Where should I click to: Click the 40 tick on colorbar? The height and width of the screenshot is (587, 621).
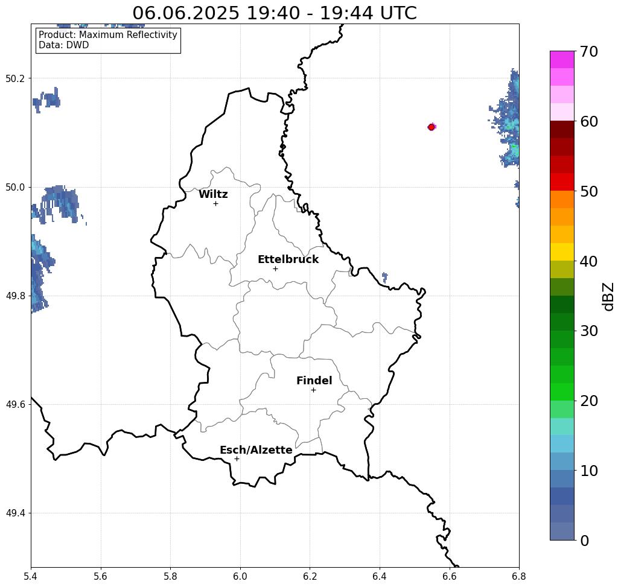click(588, 261)
